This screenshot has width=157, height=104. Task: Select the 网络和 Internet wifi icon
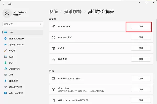[5, 45]
